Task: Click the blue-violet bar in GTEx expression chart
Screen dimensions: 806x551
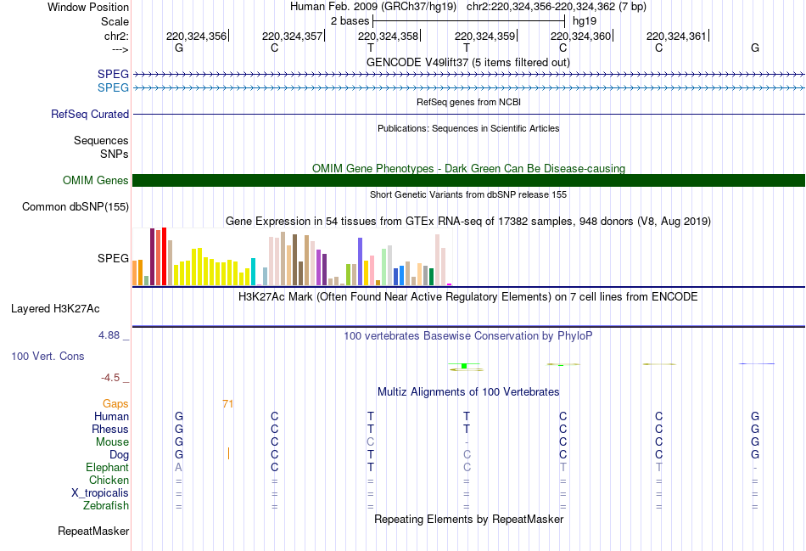Action: [x=361, y=261]
